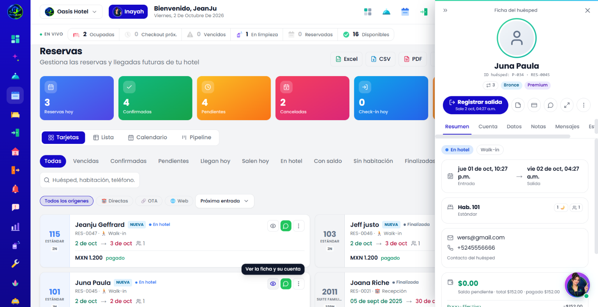Viewport: 598px width, 307px height.
Task: Switch to the Cuenta tab in the guest panel
Action: point(488,126)
